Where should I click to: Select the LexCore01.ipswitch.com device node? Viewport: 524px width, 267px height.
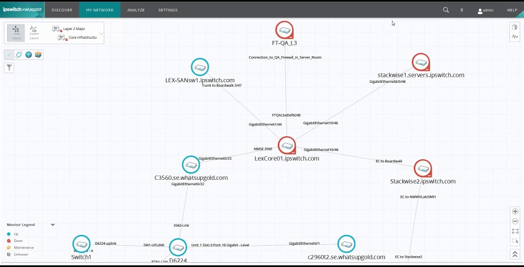click(287, 145)
